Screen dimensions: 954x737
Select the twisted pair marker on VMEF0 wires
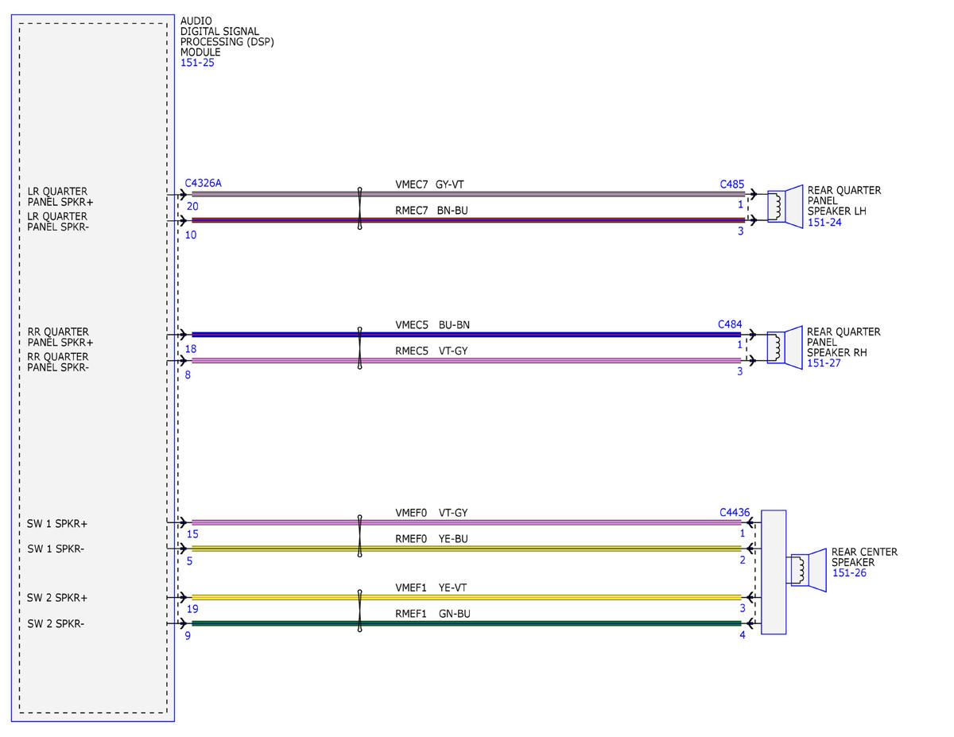pyautogui.click(x=360, y=536)
